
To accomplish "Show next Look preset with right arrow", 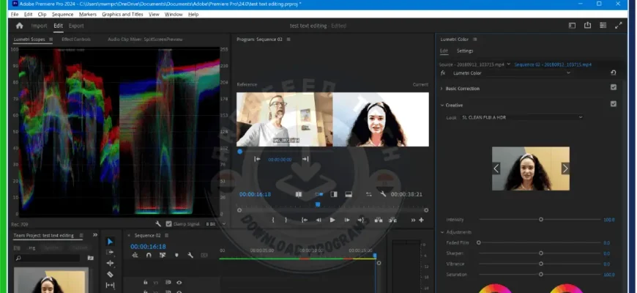I will pos(565,168).
